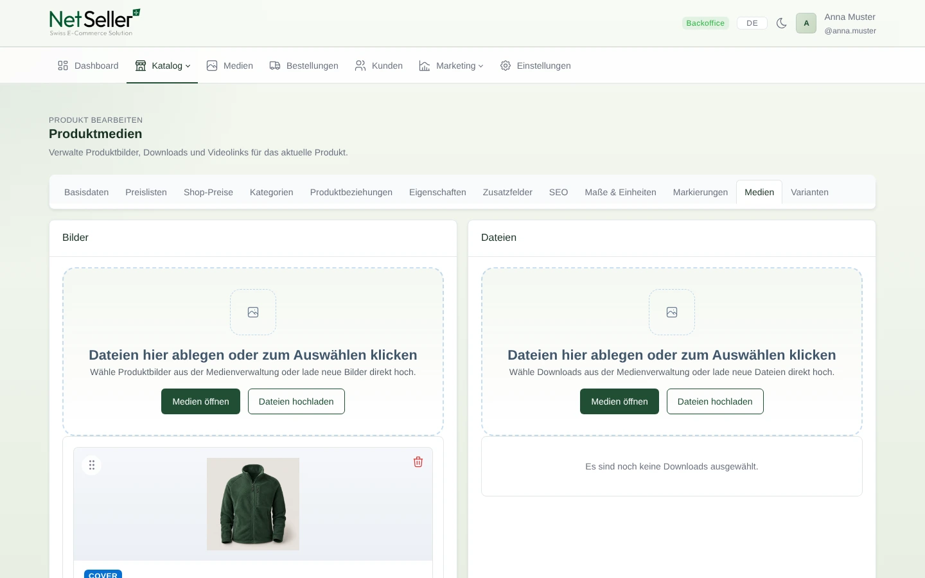Click Medien öffnen in Dateien panel
925x578 pixels.
[x=619, y=401]
